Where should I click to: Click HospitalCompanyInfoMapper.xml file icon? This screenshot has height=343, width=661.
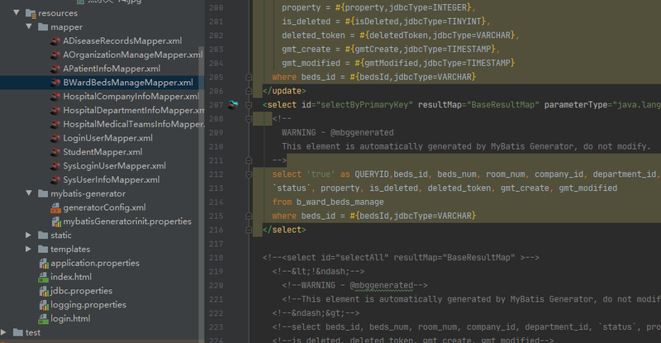55,97
